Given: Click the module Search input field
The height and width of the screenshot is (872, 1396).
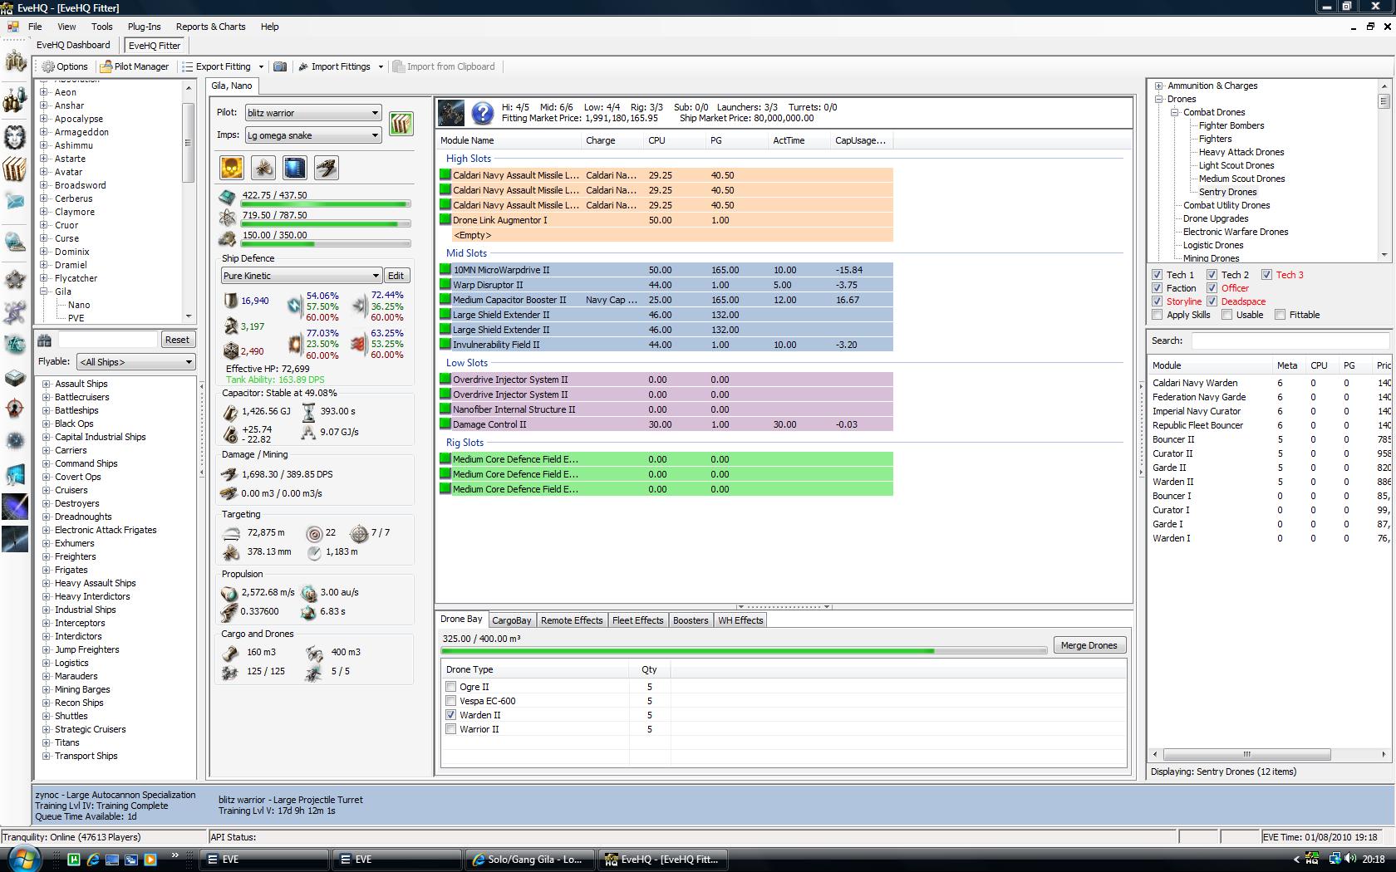Looking at the screenshot, I should 1290,340.
